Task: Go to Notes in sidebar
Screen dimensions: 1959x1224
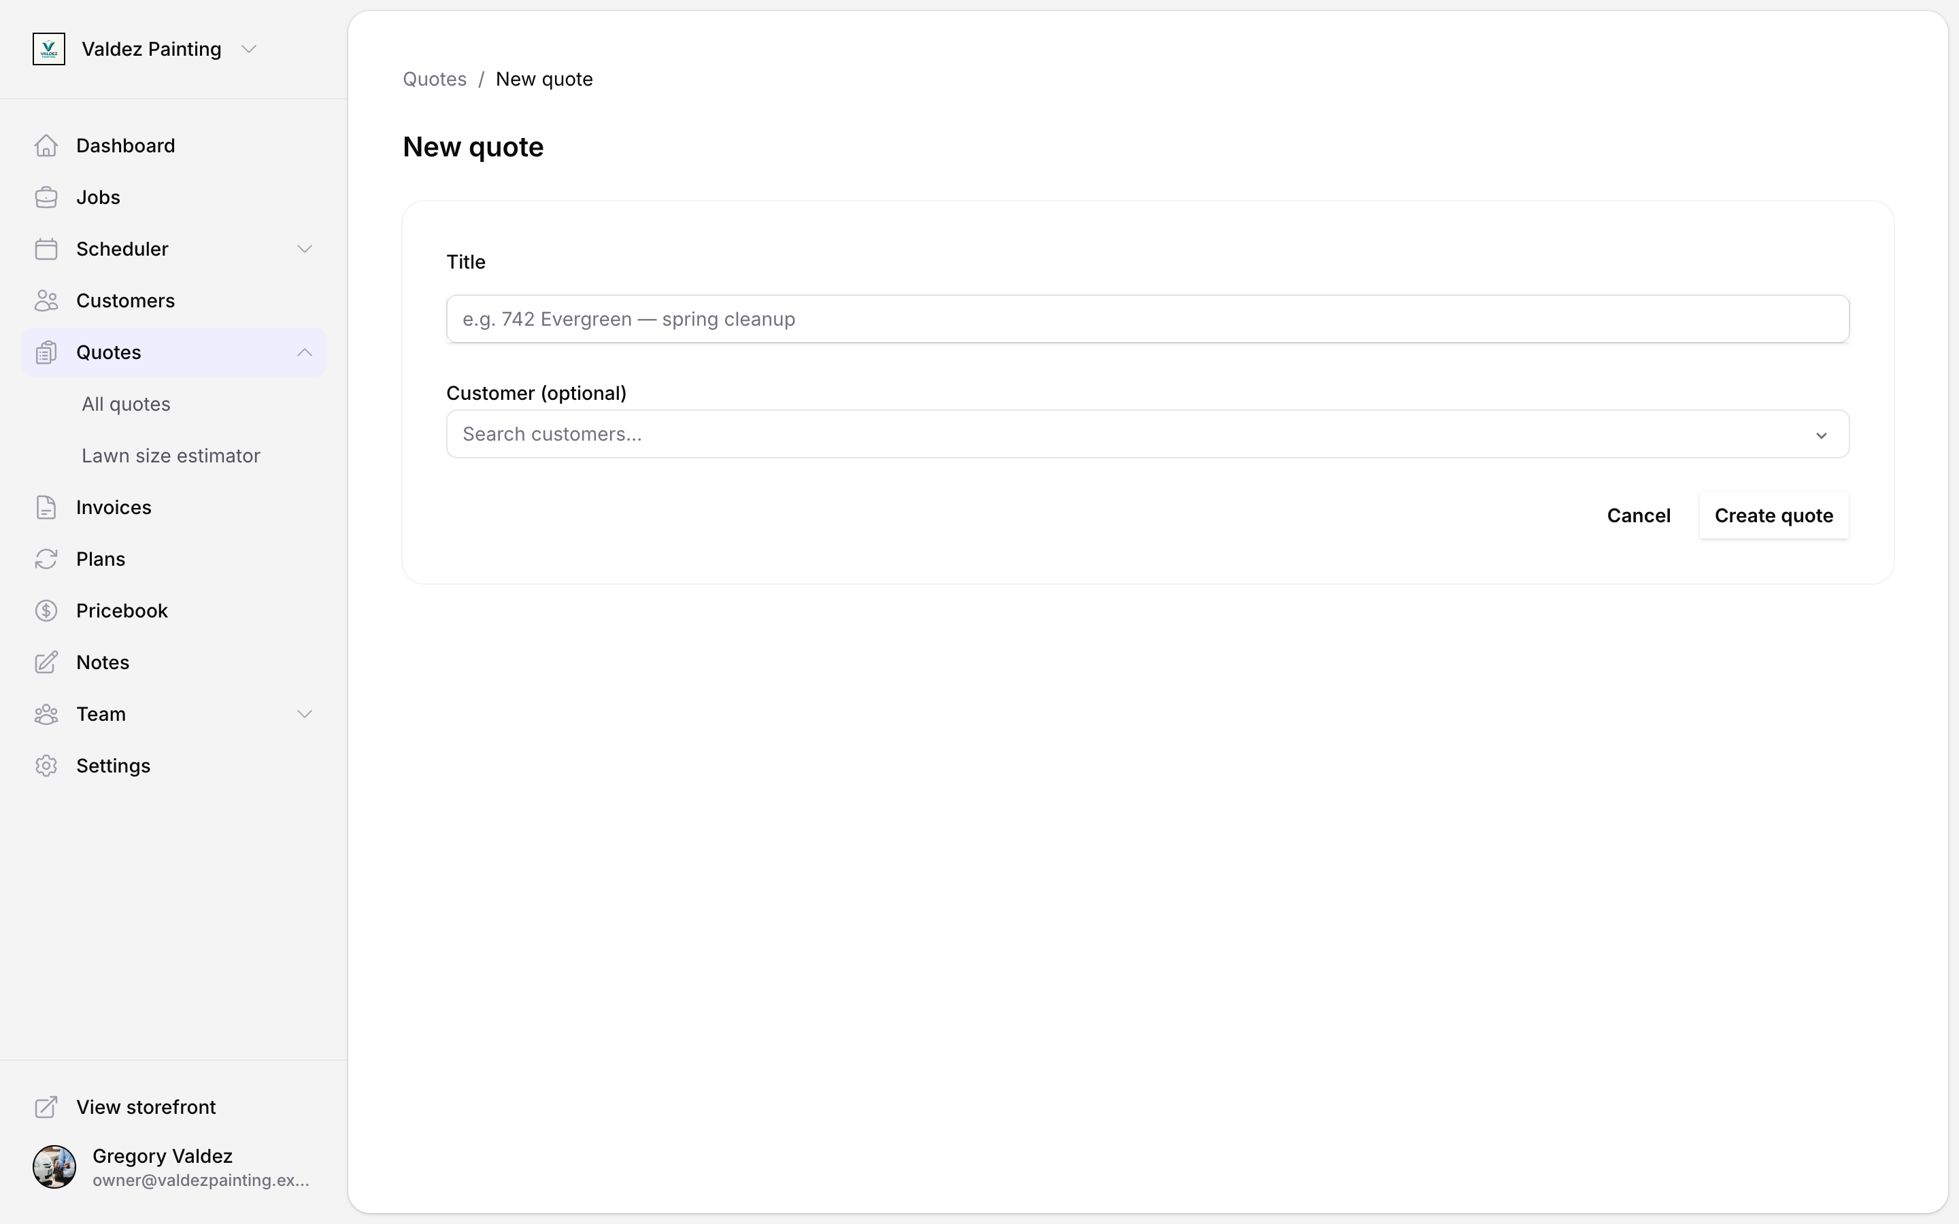Action: (174, 663)
